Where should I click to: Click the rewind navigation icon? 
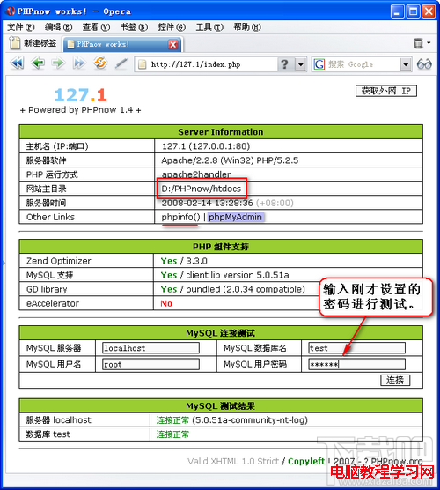pos(17,63)
